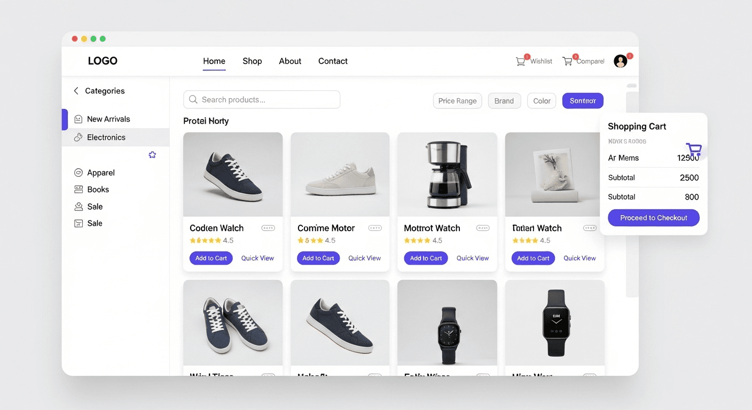The image size is (752, 410).
Task: Click the Search products input field
Action: 262,100
